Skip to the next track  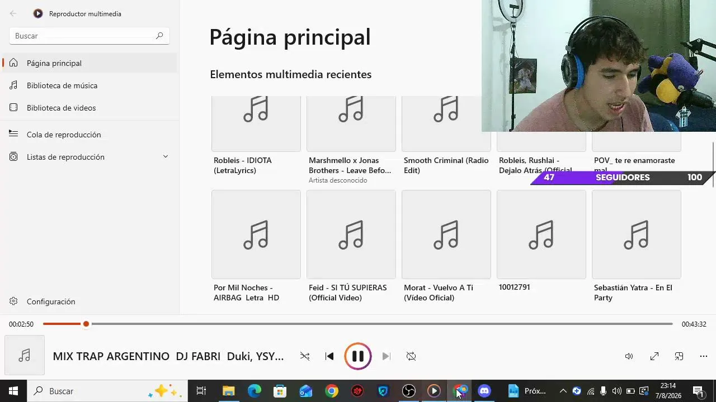386,356
